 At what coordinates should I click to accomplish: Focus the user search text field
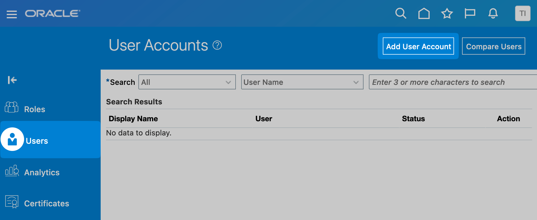[452, 82]
